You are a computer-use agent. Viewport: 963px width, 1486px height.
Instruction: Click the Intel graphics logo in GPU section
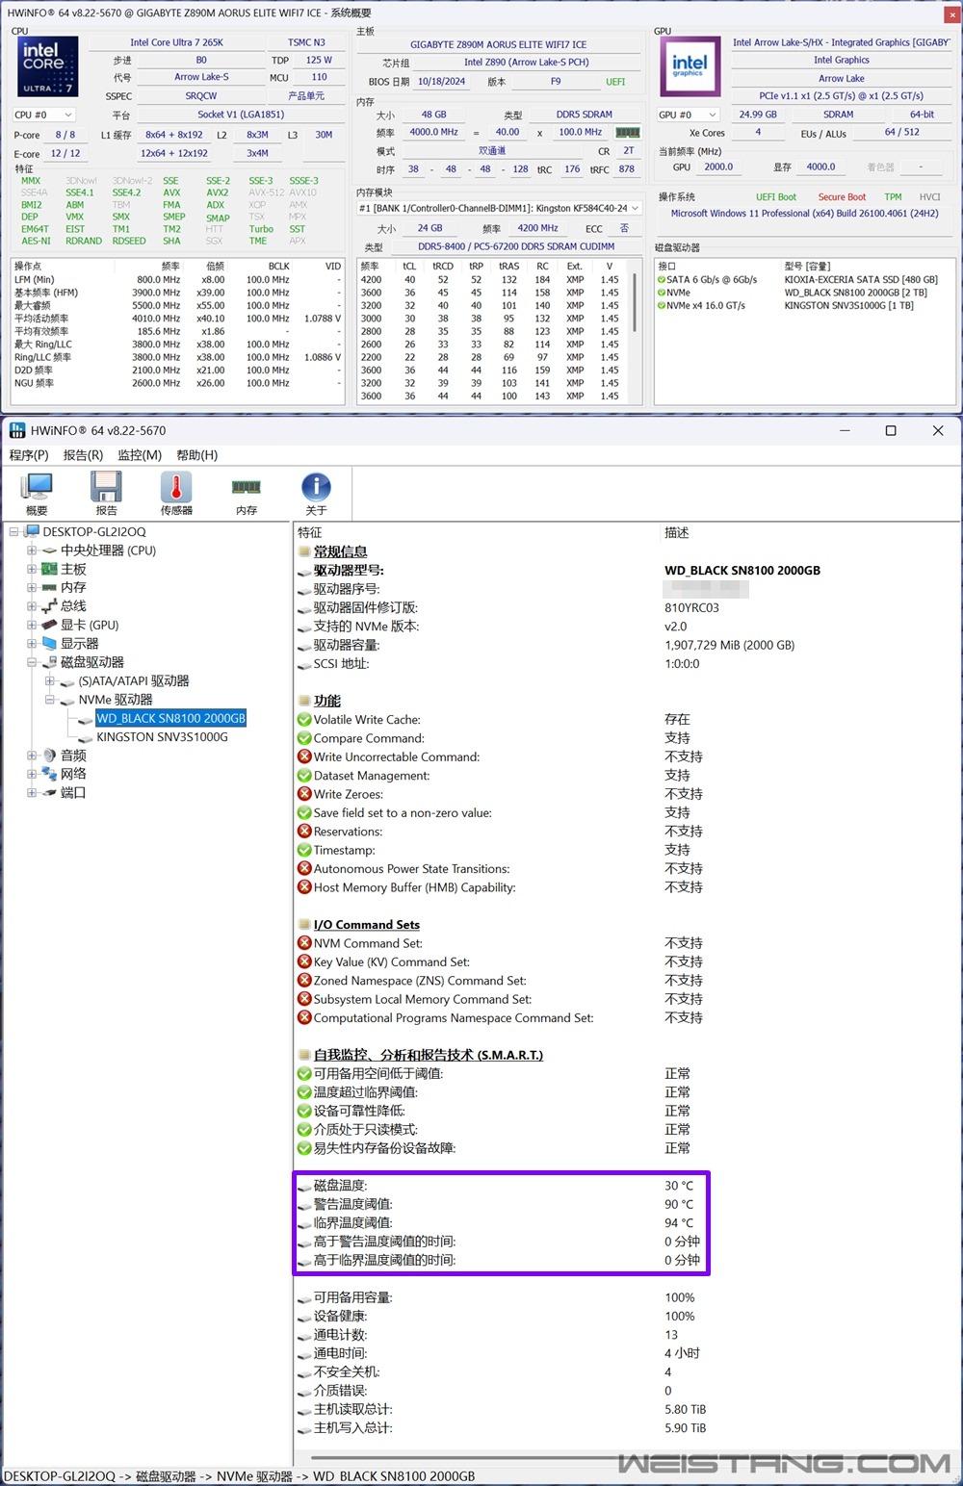689,65
